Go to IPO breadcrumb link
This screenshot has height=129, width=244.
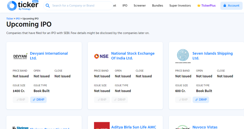click(x=18, y=18)
